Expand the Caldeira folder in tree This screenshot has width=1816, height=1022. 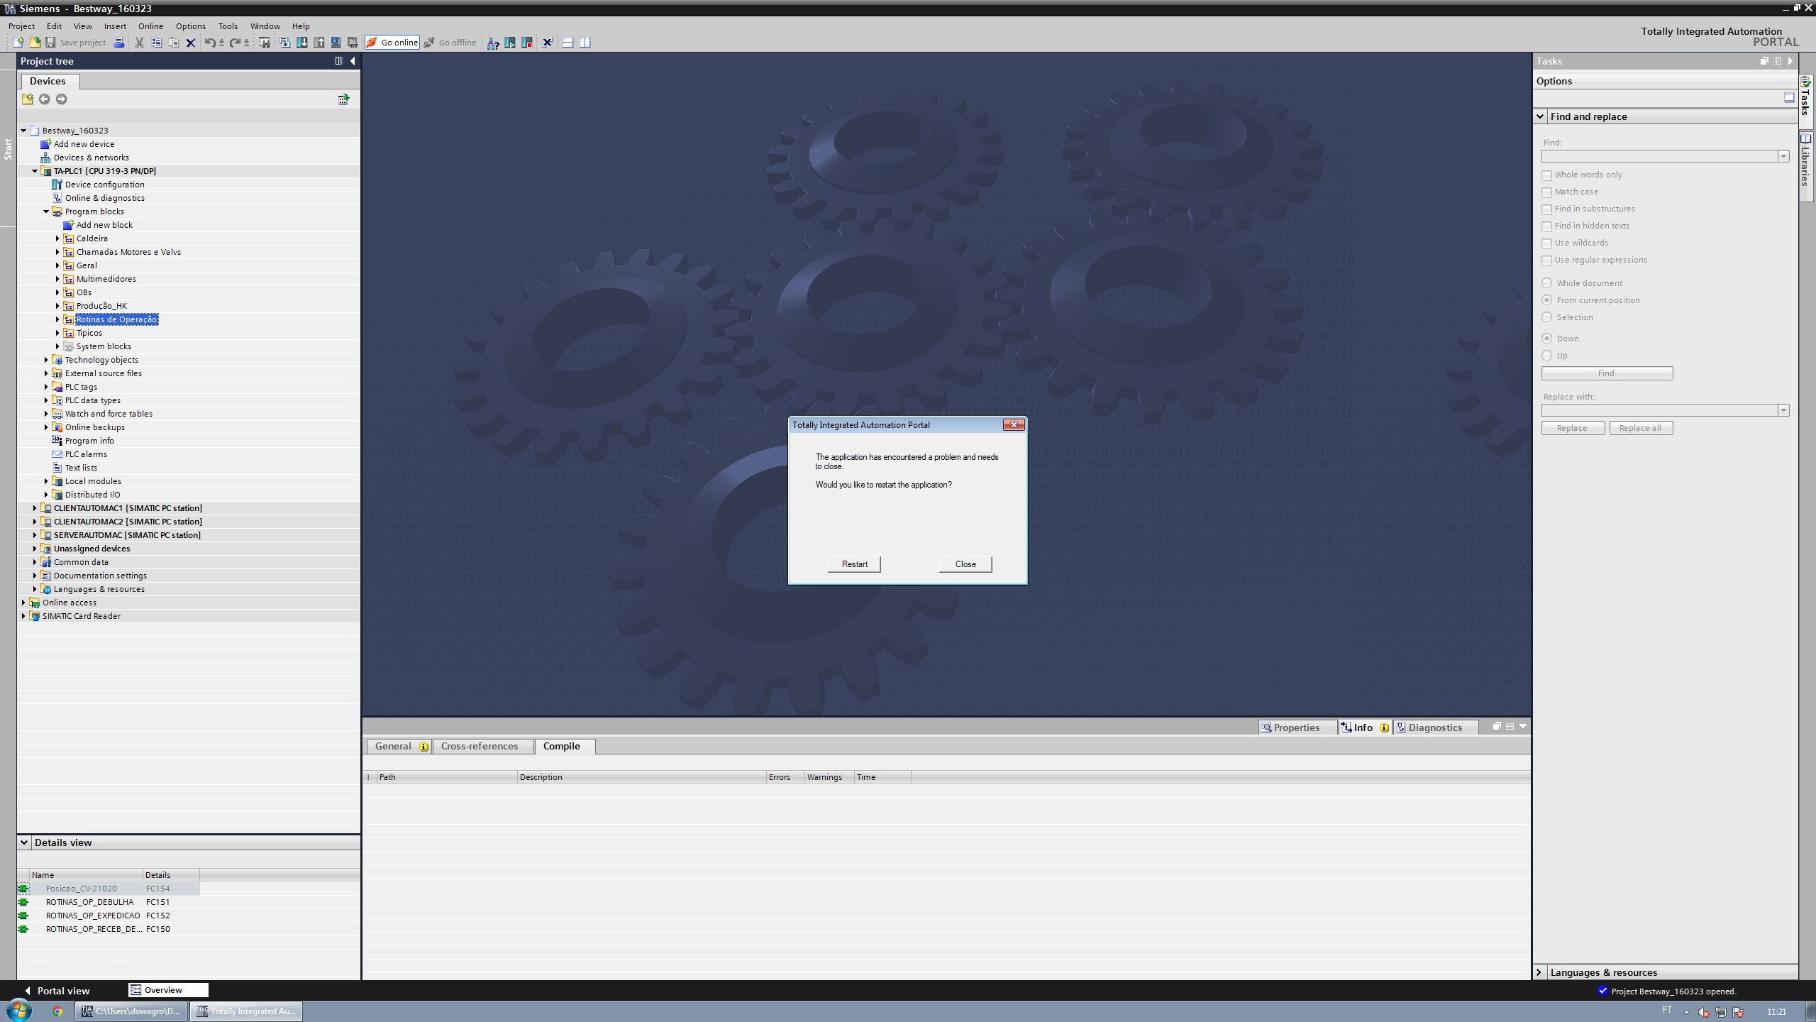pos(57,238)
